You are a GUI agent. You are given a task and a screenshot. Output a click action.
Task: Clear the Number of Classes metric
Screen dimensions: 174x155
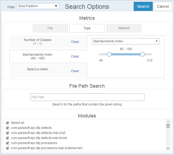tap(75, 42)
